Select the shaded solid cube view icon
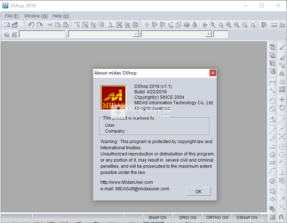 click(187, 25)
